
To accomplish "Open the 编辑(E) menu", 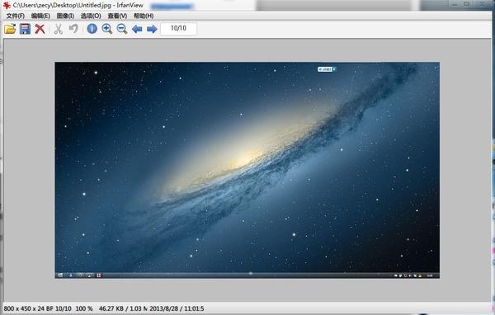I will [40, 16].
